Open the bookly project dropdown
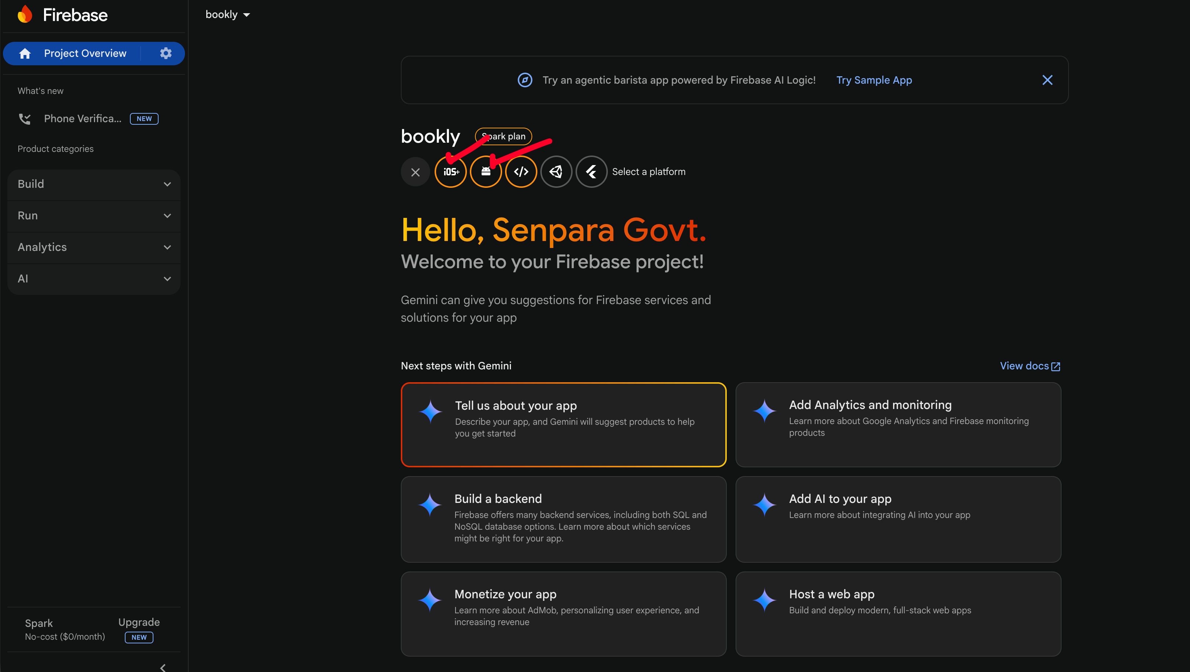Image resolution: width=1190 pixels, height=672 pixels. [228, 15]
